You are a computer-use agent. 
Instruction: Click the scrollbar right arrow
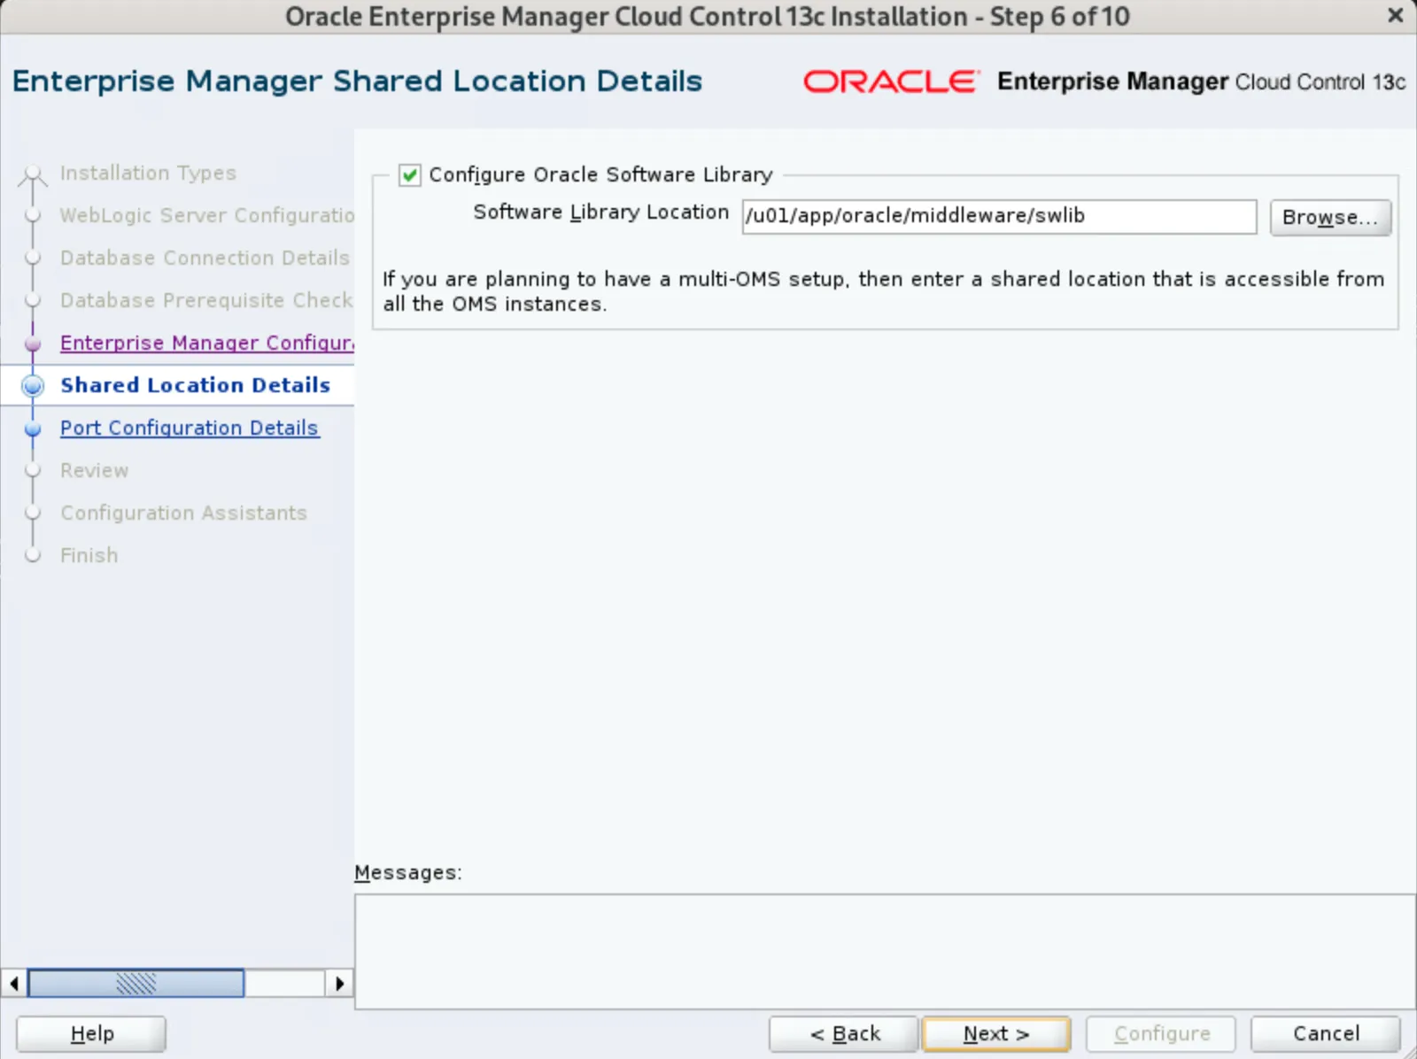pyautogui.click(x=341, y=983)
